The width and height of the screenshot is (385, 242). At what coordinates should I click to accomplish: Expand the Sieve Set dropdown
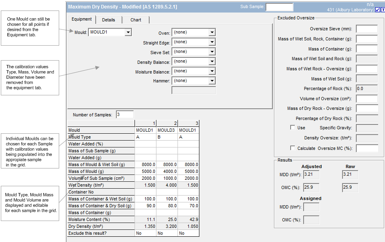coord(212,52)
